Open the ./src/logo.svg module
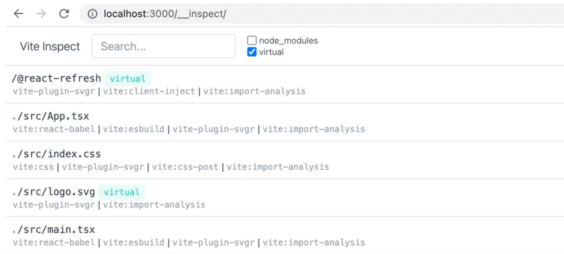The height and width of the screenshot is (254, 564). pos(285,198)
